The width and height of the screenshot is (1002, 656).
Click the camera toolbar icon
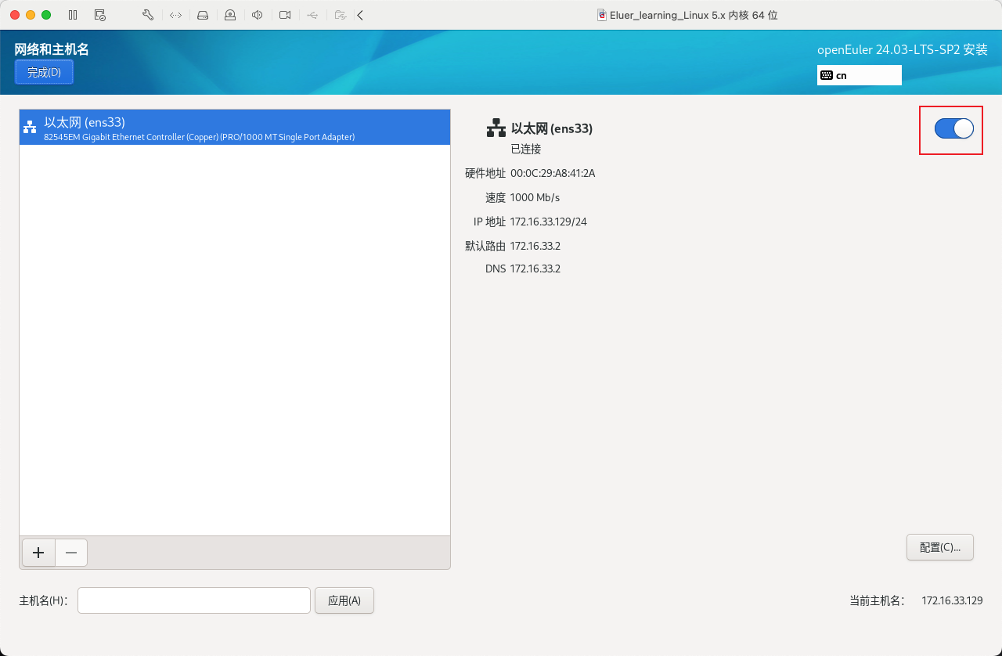(x=285, y=15)
